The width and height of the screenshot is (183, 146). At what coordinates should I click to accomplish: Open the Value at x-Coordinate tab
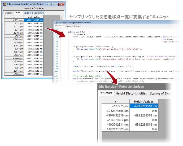[x=34, y=13]
